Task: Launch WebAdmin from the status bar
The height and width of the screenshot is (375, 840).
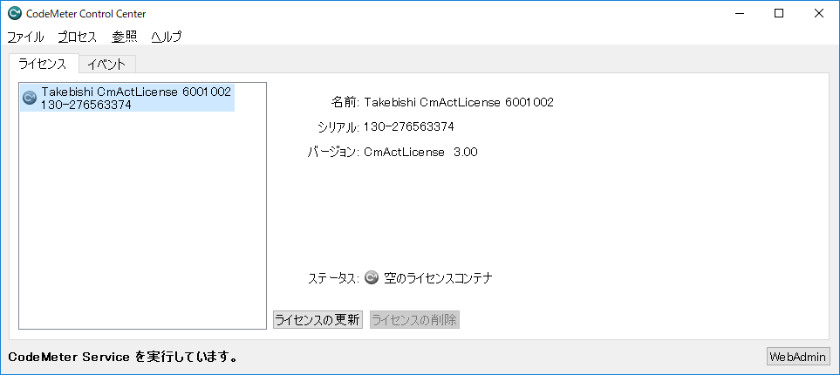Action: (797, 357)
